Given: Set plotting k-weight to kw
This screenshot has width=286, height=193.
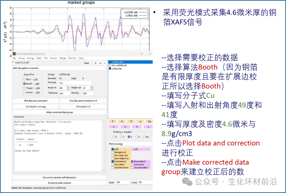Looking at the screenshot, I should tap(144, 137).
